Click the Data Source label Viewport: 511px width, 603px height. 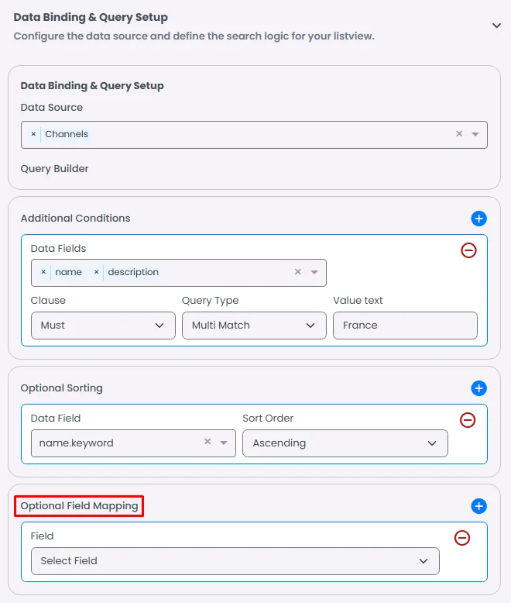[51, 107]
